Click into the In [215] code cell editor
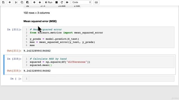This screenshot has width=179, height=100. [x=98, y=62]
